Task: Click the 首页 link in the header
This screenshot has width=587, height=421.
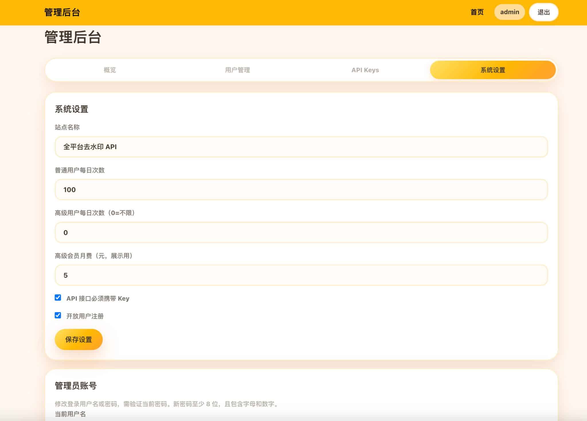Action: coord(477,12)
